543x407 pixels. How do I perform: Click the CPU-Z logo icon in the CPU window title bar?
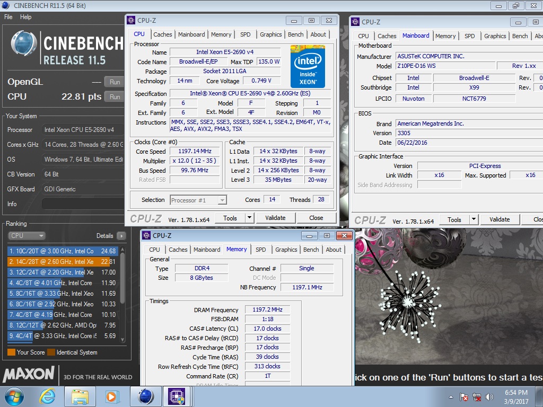tap(131, 21)
